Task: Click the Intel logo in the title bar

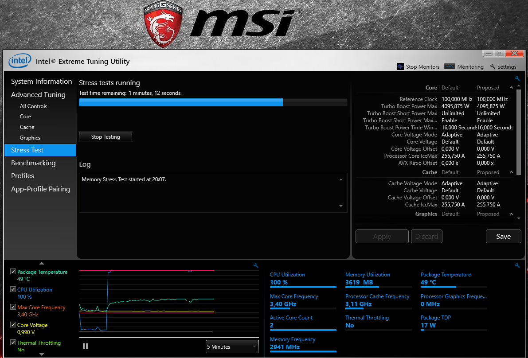Action: 20,61
